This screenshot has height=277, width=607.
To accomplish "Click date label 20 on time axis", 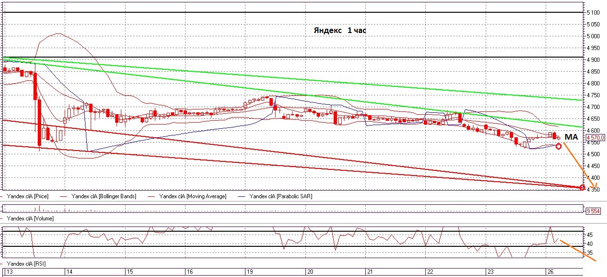I will click(x=310, y=272).
